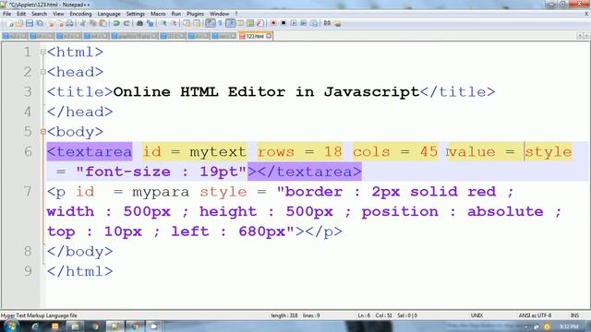Toggle the INS insert mode indicator
This screenshot has width=591, height=332.
click(x=574, y=315)
